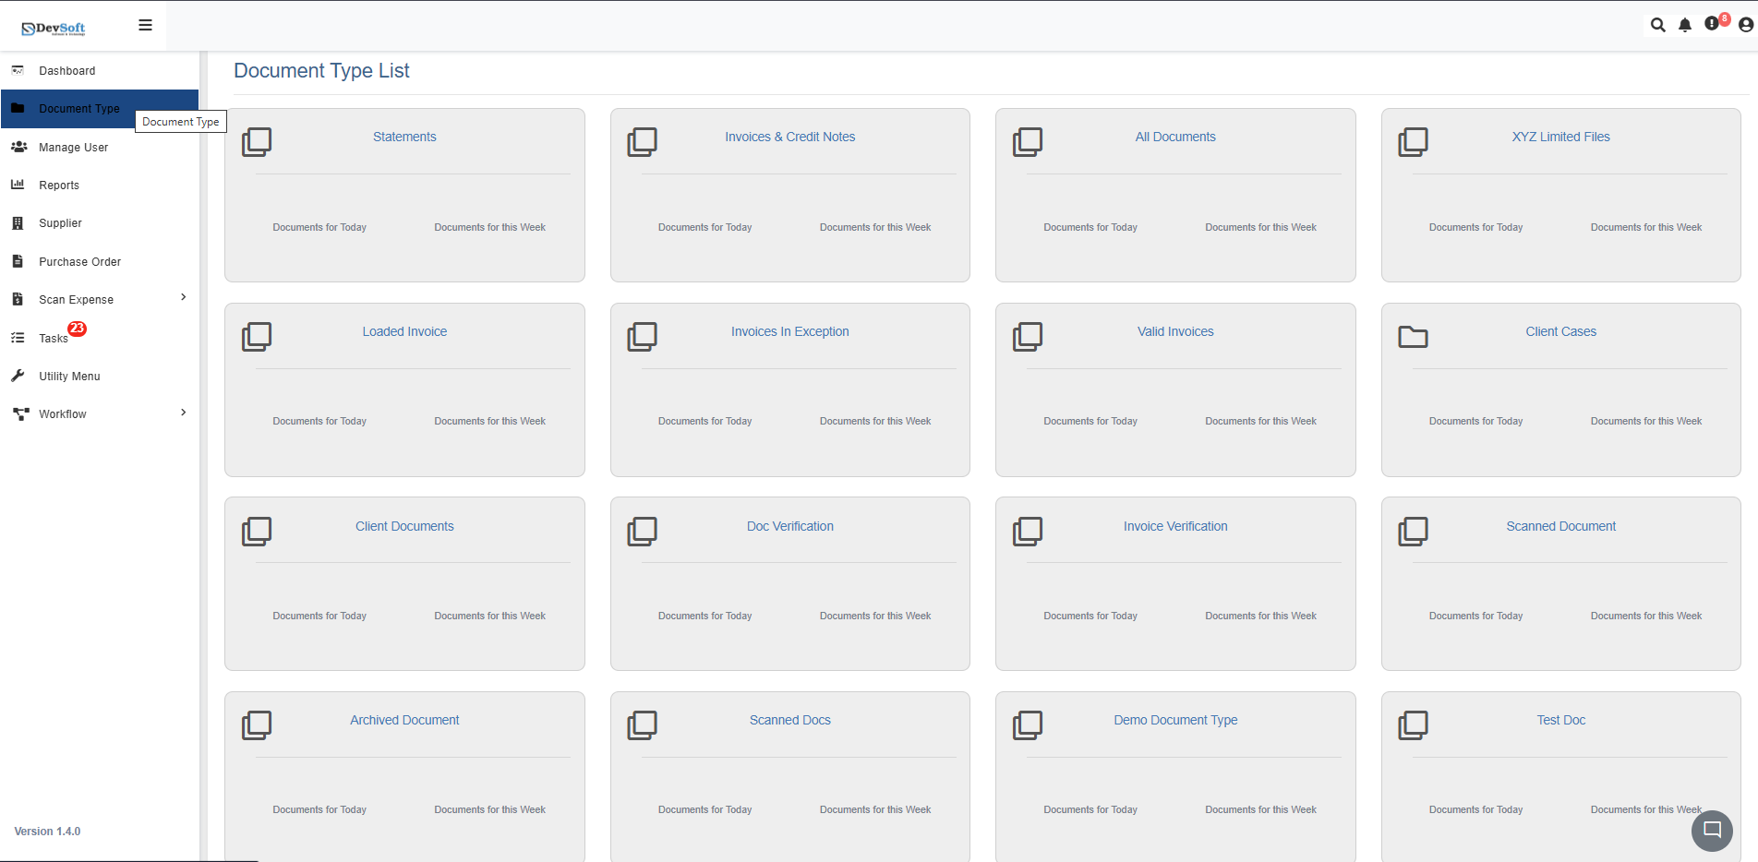Click the Utility Menu wrench icon
Image resolution: width=1758 pixels, height=862 pixels.
pos(19,376)
